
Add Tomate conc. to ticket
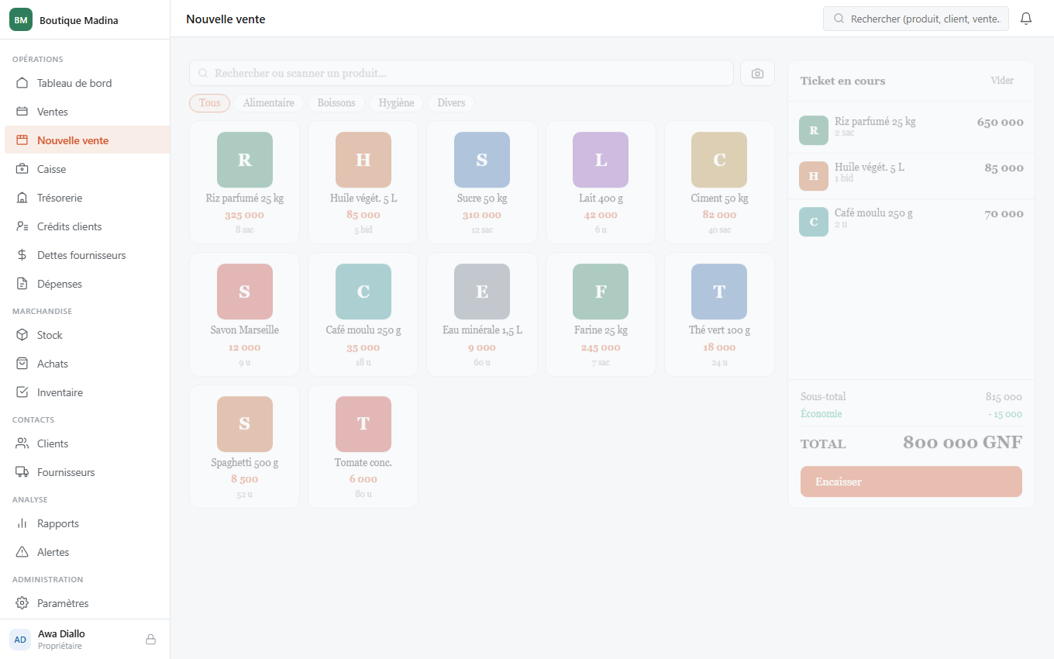click(363, 447)
